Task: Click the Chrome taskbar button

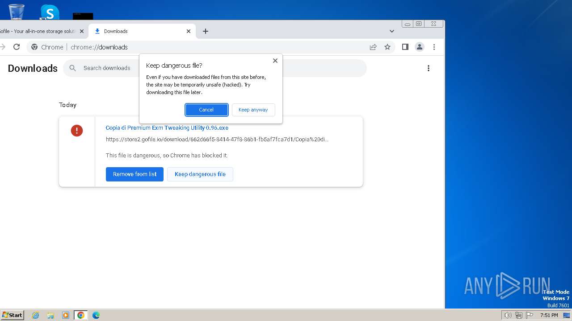Action: click(81, 315)
